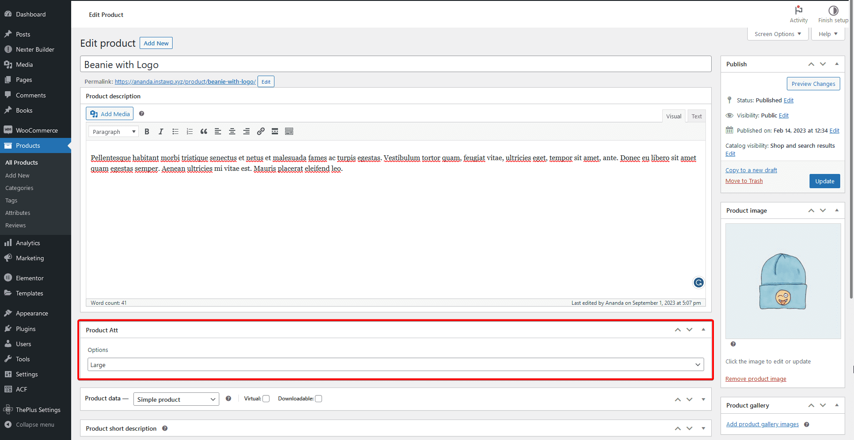Insert a blockquote

[x=204, y=131]
